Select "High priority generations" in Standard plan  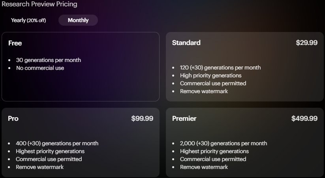pos(210,75)
